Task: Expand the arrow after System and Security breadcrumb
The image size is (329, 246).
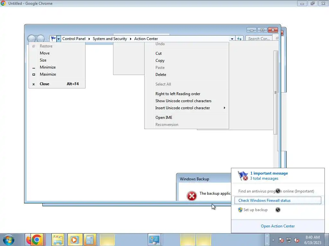Action: point(130,39)
